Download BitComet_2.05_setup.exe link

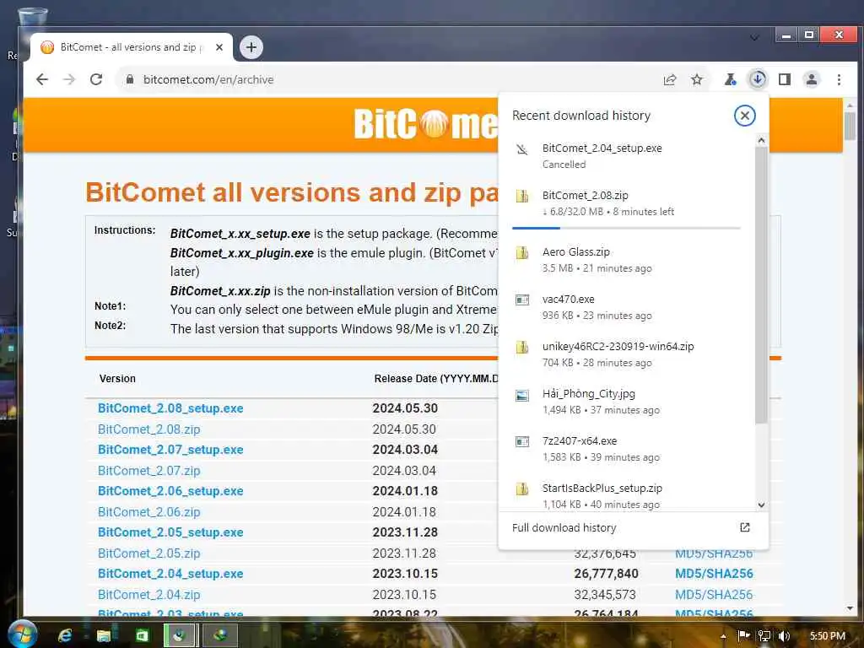coord(170,532)
